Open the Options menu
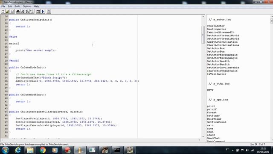 [x=27, y=6]
